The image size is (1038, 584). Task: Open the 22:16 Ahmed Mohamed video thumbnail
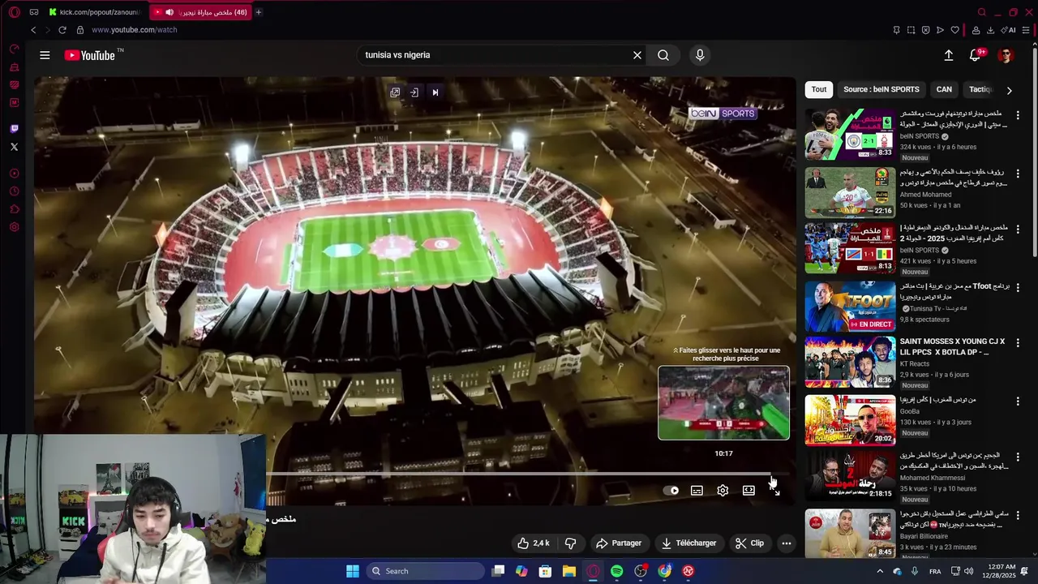coord(850,192)
